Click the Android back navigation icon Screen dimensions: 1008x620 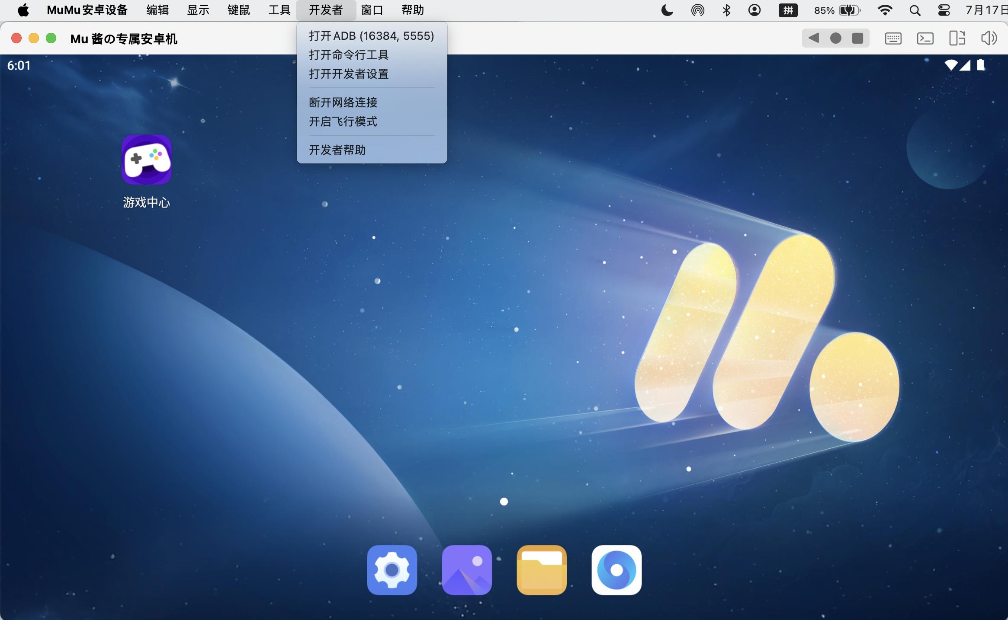pos(814,38)
